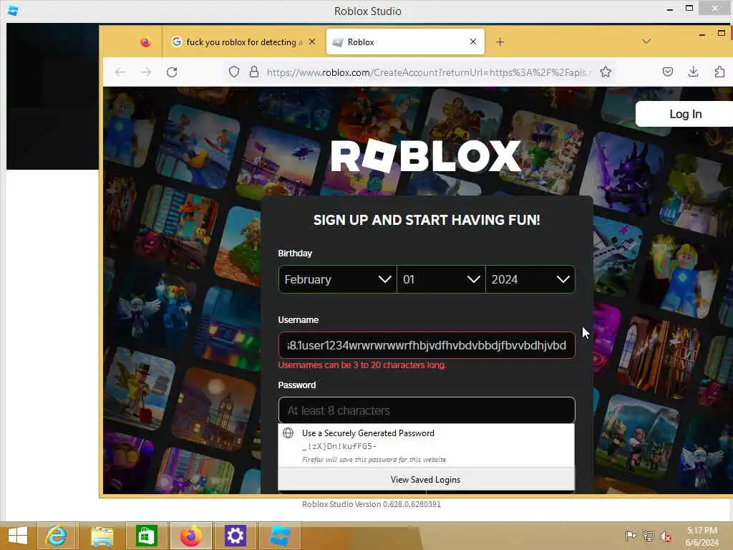
Task: Open the birthday month dropdown showing February
Action: click(x=338, y=279)
